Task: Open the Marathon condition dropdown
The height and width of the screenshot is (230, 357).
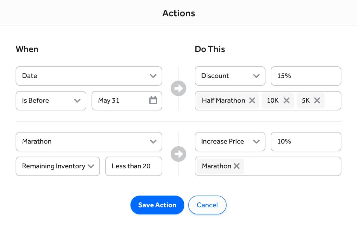Action: 89,142
